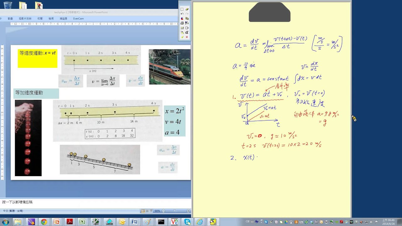Open Internet Explorer from the taskbar

pos(200,222)
